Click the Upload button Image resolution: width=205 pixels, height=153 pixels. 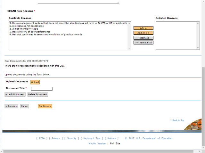[35, 82]
